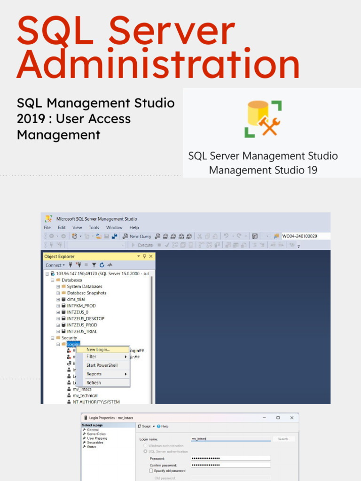Choose Start PowerShell from context menu
This screenshot has width=361, height=481.
point(103,365)
